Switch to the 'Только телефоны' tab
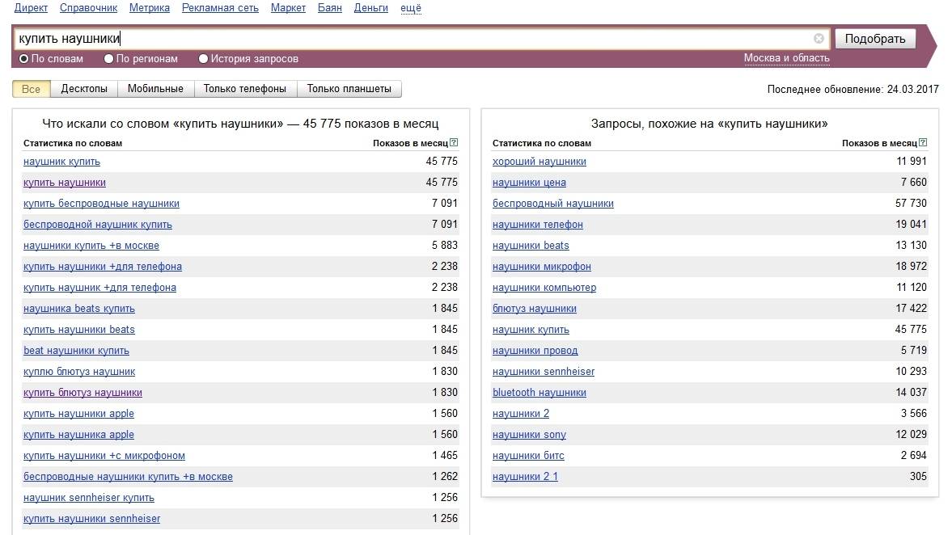Viewport: 952px width, 535px height. point(244,89)
